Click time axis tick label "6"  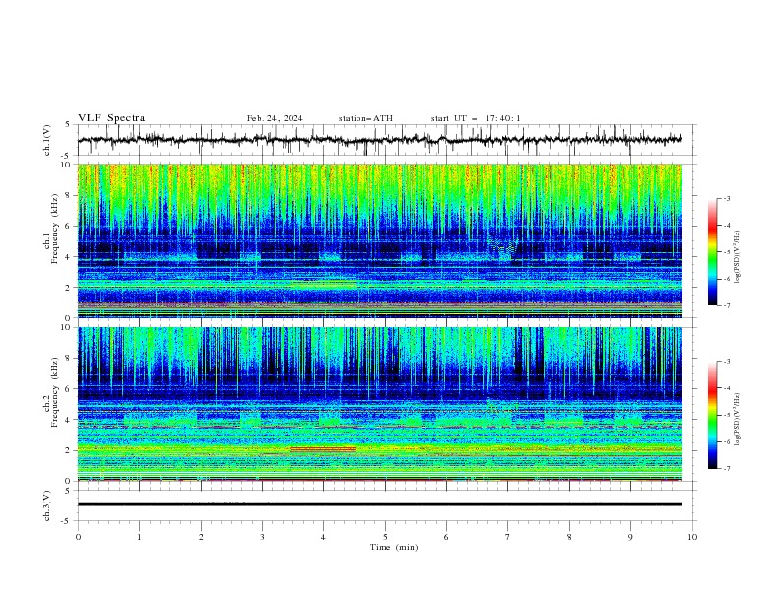click(446, 537)
